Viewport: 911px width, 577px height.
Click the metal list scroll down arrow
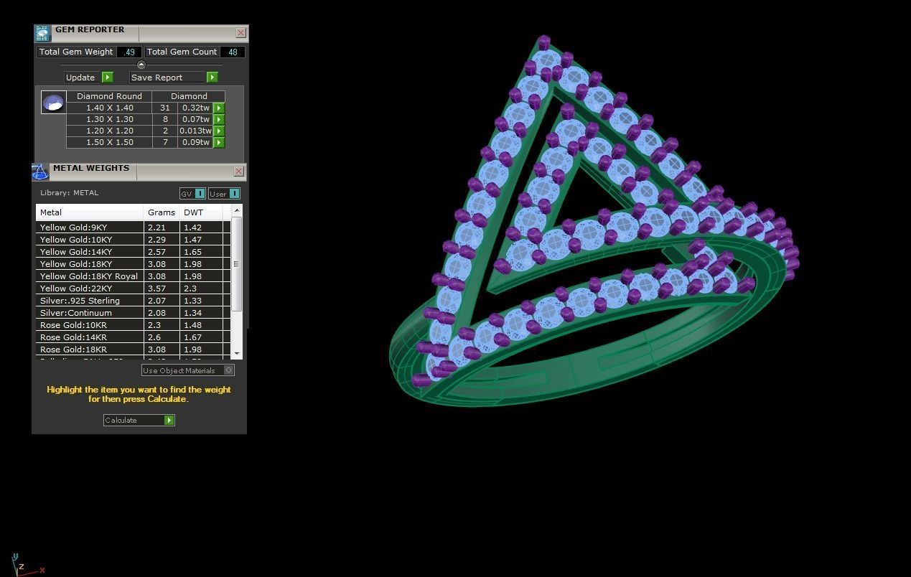click(x=236, y=354)
